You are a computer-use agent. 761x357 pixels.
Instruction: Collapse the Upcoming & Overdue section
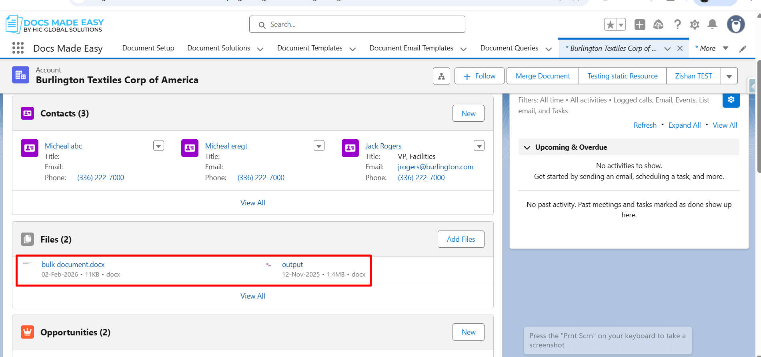click(527, 147)
